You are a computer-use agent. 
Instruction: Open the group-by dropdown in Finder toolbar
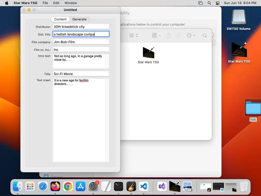(x=156, y=35)
